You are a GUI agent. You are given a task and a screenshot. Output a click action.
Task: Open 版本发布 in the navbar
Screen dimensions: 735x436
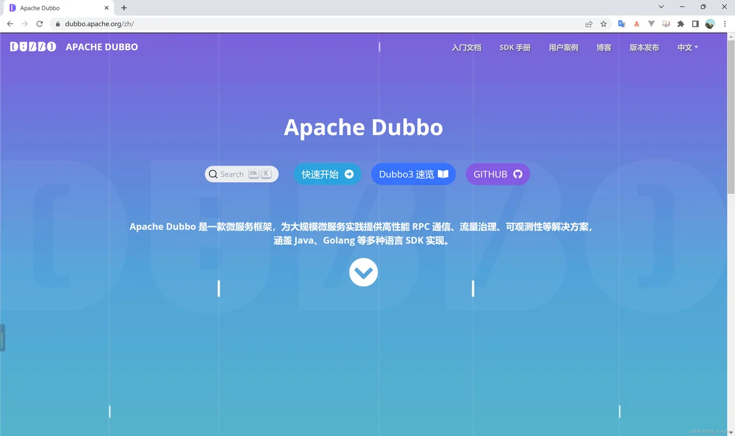644,47
